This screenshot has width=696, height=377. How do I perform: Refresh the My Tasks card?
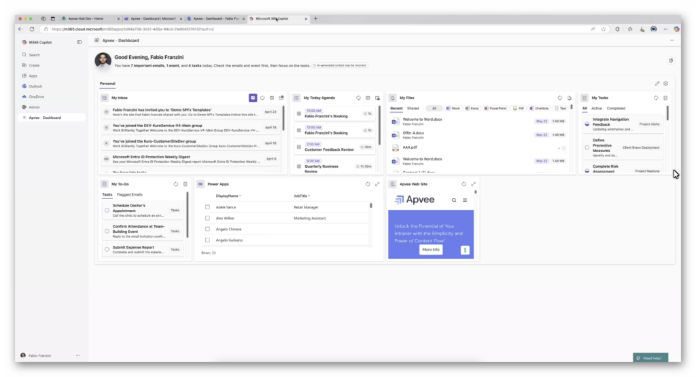pyautogui.click(x=656, y=98)
